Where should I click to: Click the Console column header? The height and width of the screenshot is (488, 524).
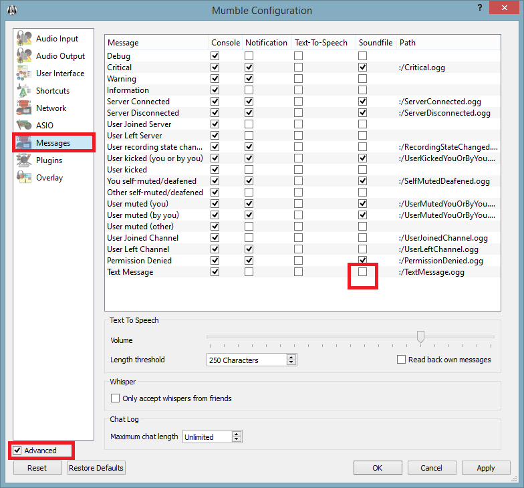(225, 43)
